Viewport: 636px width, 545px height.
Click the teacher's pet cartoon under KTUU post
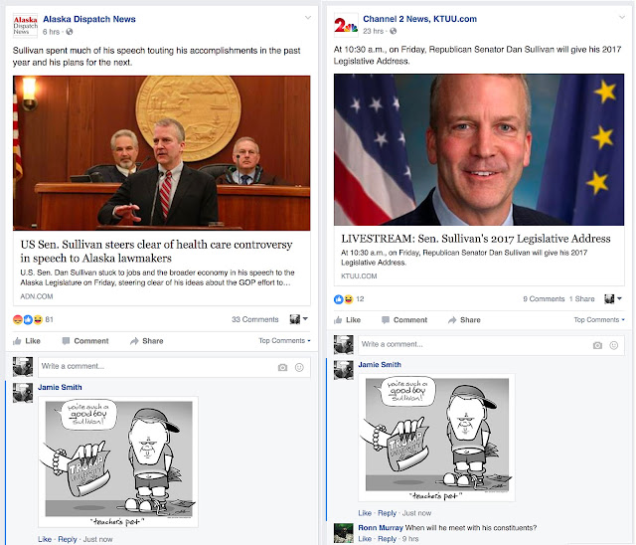click(x=437, y=438)
